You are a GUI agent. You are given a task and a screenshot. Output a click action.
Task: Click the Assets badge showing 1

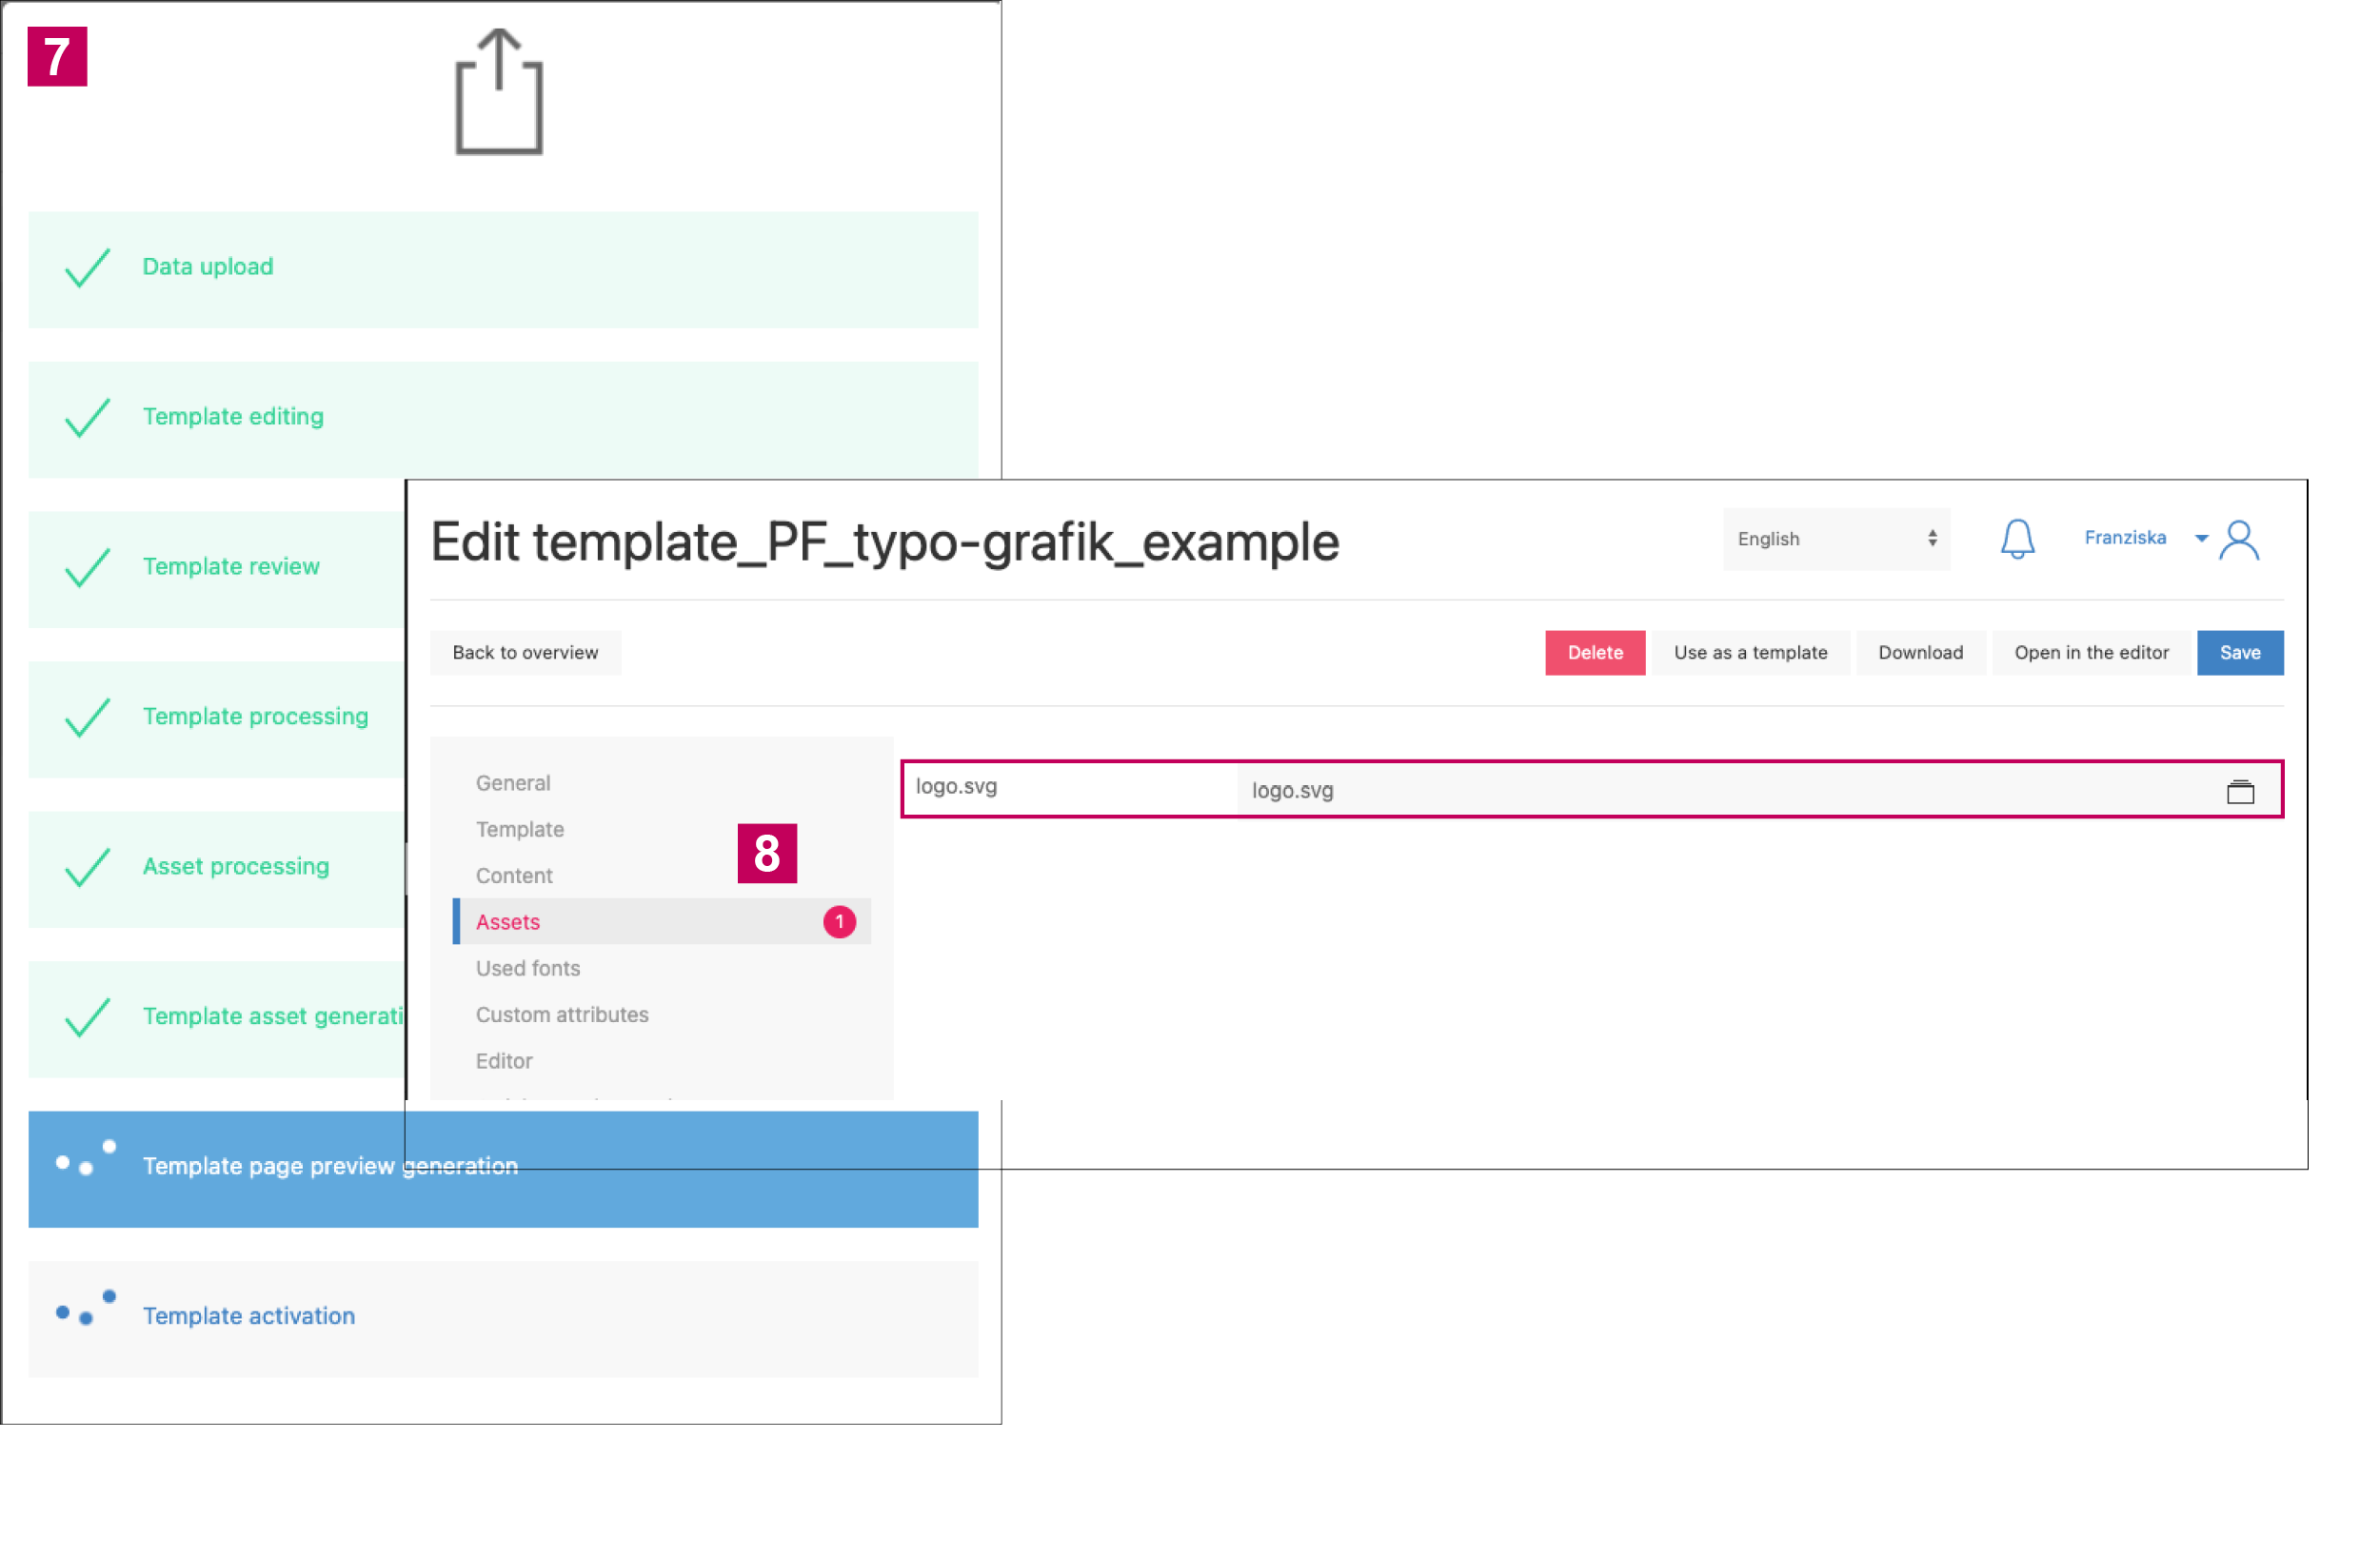click(839, 921)
